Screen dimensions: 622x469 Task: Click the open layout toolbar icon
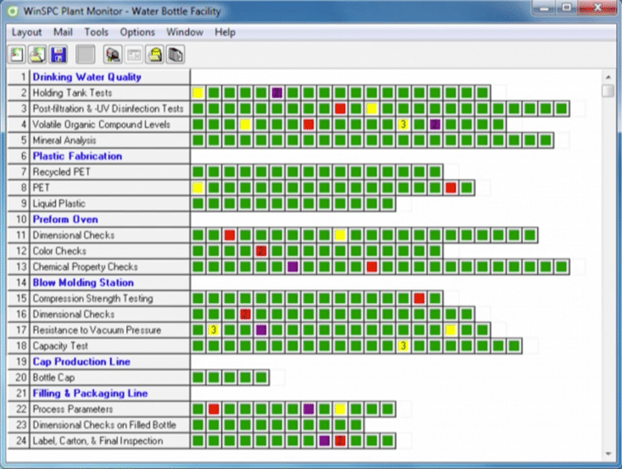(37, 55)
